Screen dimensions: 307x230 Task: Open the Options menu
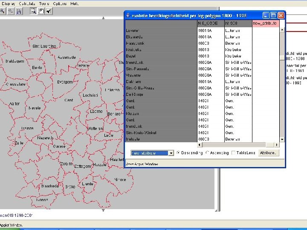60,3
